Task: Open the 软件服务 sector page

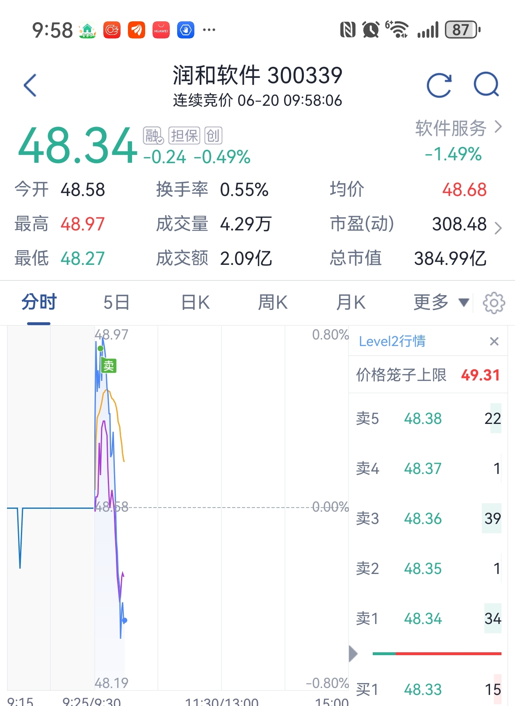Action: point(458,128)
